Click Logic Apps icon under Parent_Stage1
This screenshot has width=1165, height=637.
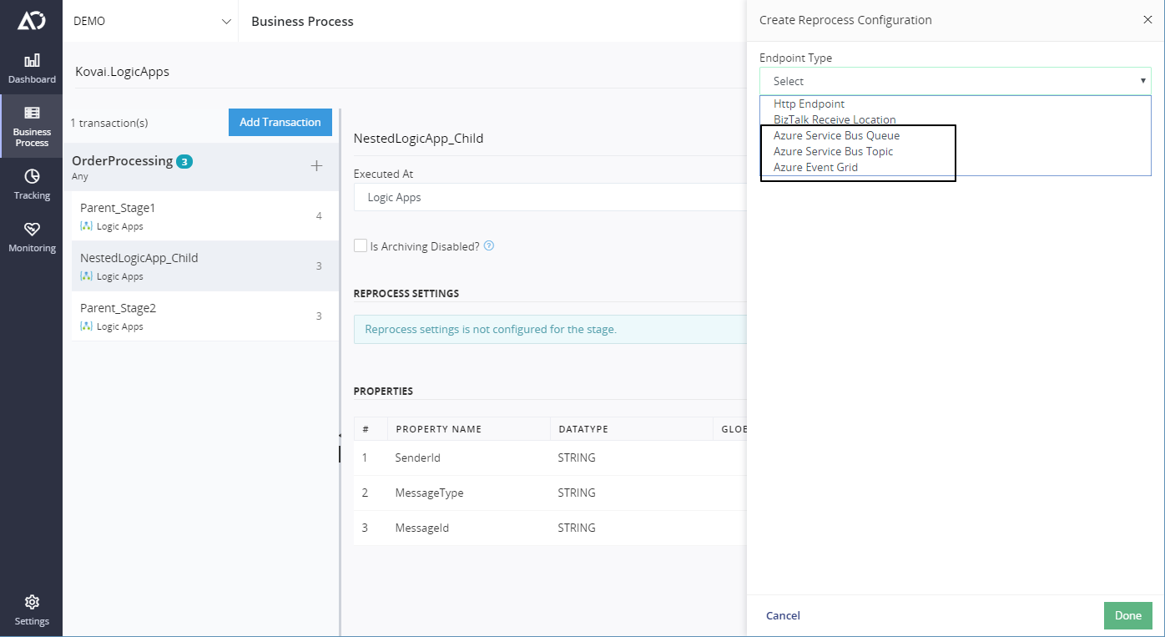click(86, 226)
